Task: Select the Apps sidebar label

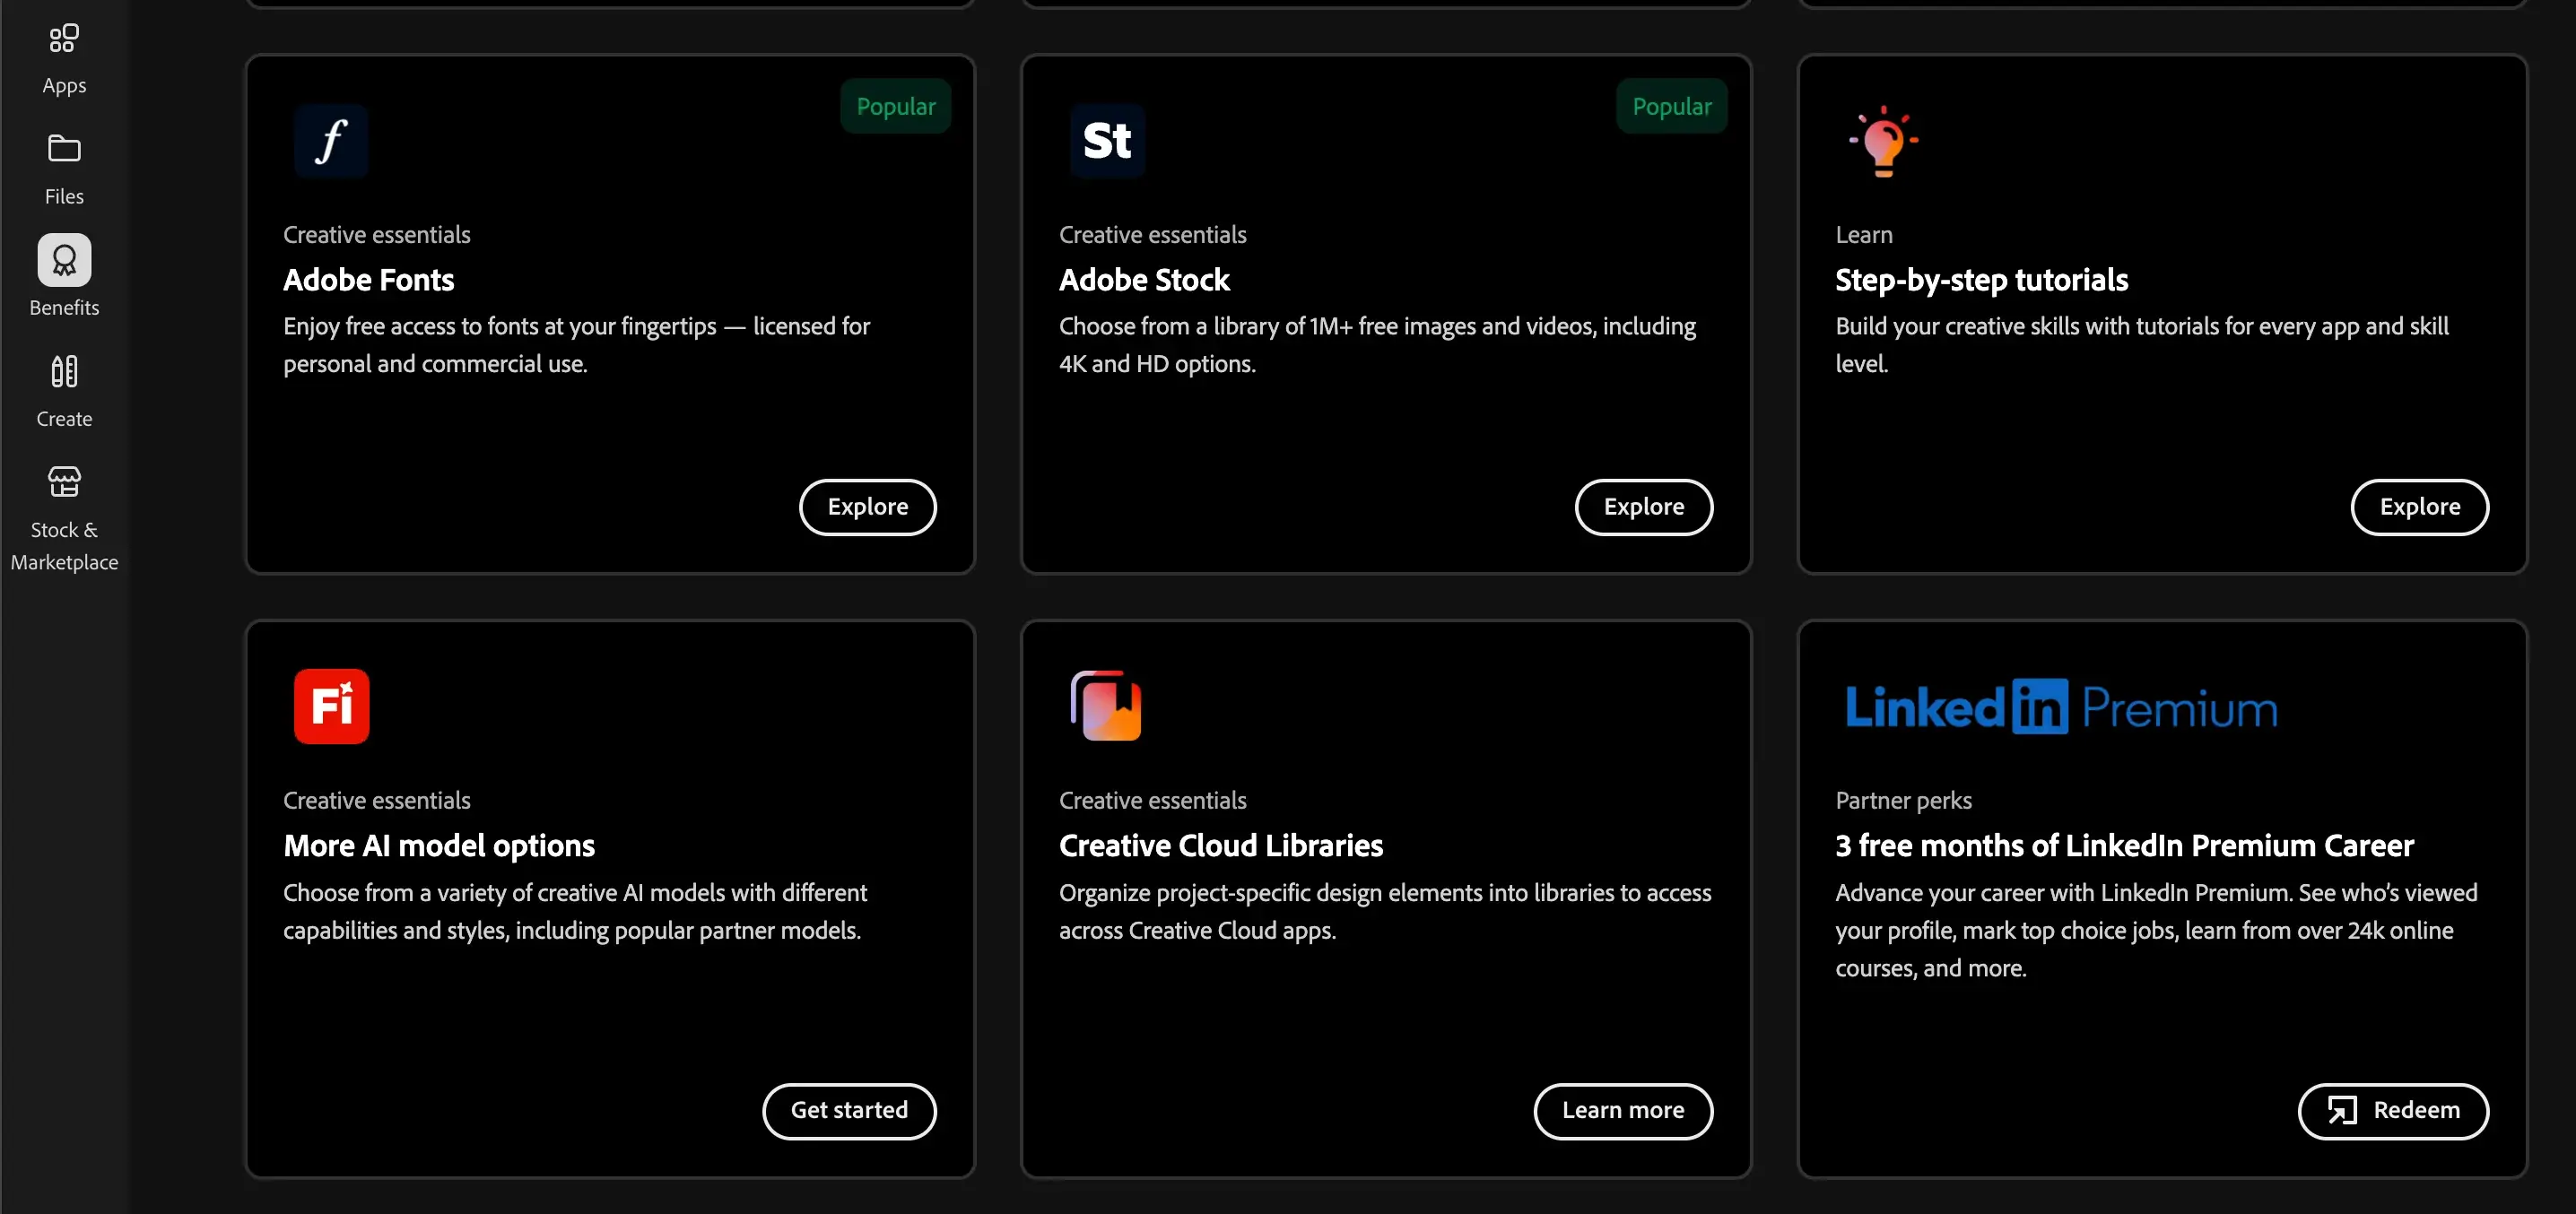Action: (x=64, y=86)
